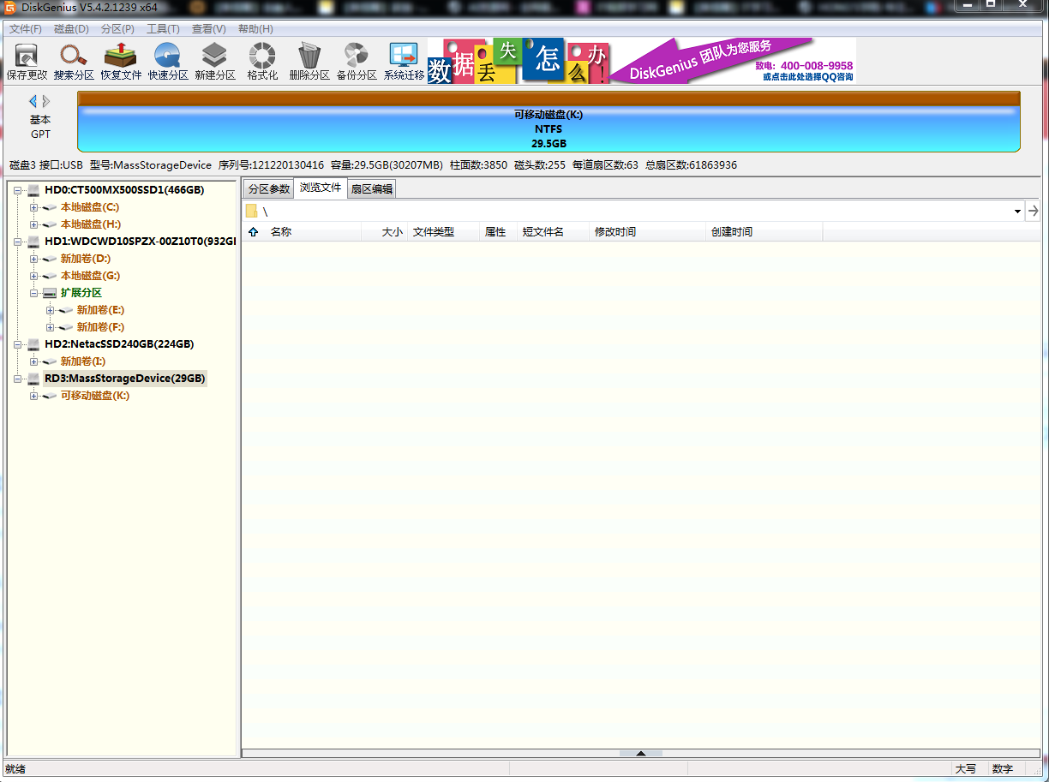
Task: Click the 大写 indicator in status bar
Action: (966, 769)
